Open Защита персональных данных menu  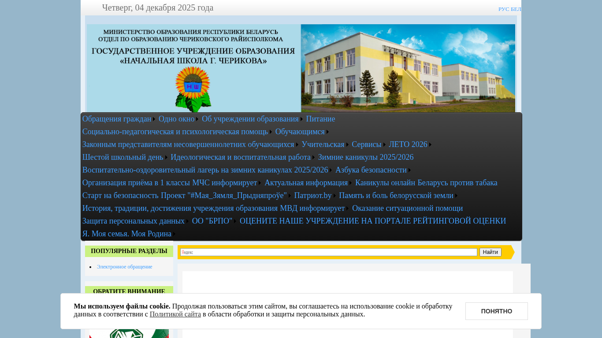point(133,221)
